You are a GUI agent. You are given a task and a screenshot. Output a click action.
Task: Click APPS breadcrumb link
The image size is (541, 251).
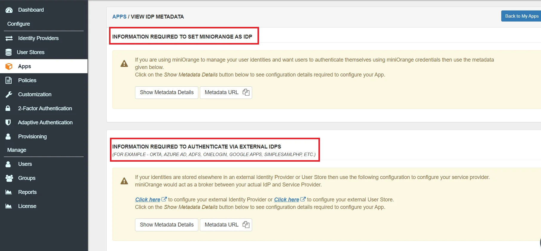click(119, 17)
